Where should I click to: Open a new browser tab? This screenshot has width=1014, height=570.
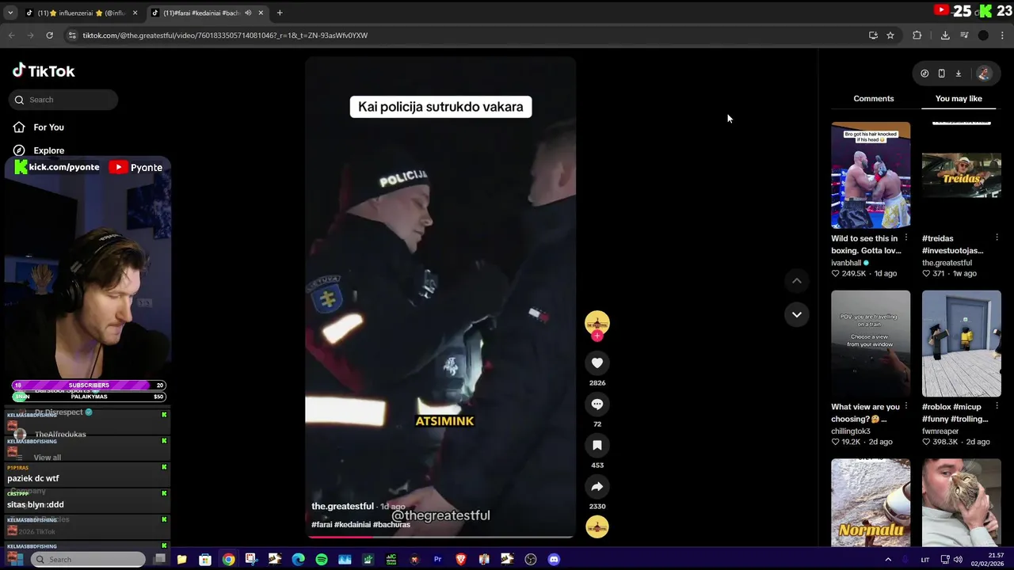280,13
